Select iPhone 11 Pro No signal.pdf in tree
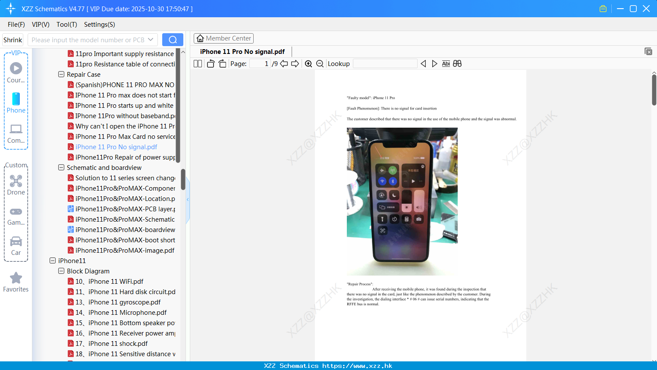The image size is (657, 370). tap(112, 147)
